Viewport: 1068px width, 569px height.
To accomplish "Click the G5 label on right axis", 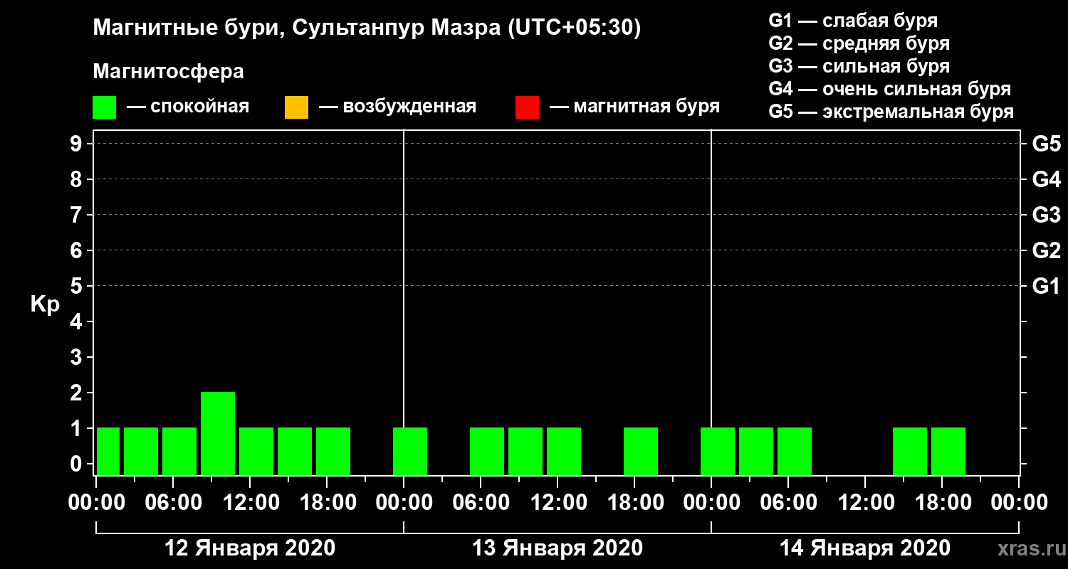I will pyautogui.click(x=1046, y=144).
